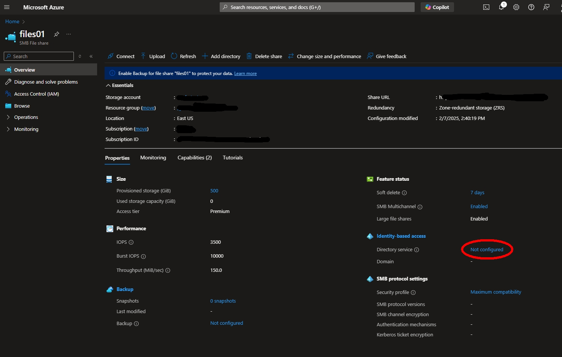Viewport: 562px width, 357px height.
Task: Click the files01 file share icon
Action: tap(11, 37)
